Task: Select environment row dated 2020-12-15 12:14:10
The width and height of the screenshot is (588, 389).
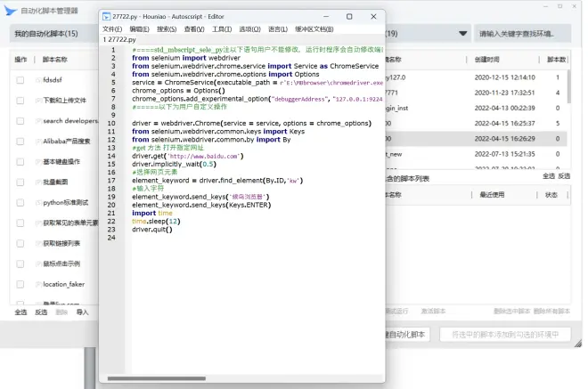Action: coord(477,77)
